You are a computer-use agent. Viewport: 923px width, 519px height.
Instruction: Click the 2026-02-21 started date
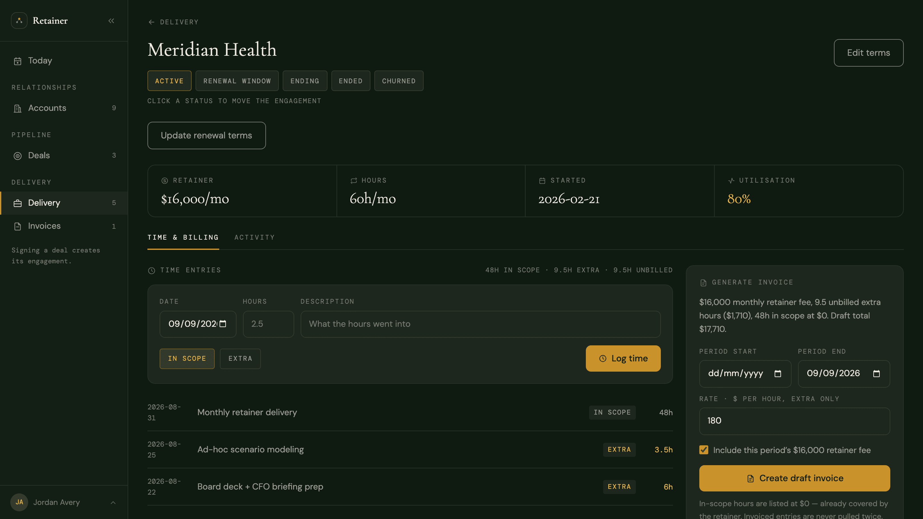pyautogui.click(x=569, y=199)
